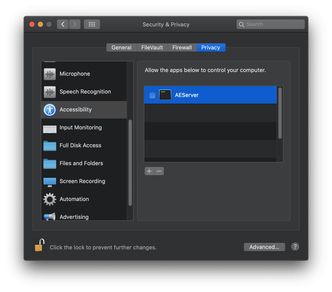Open help with the question mark
The width and height of the screenshot is (332, 292).
tap(295, 247)
